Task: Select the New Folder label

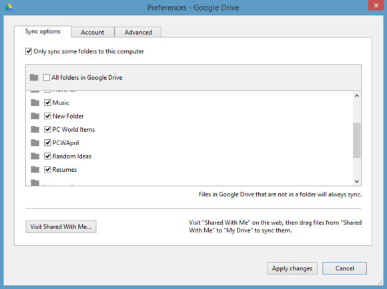Action: click(68, 116)
